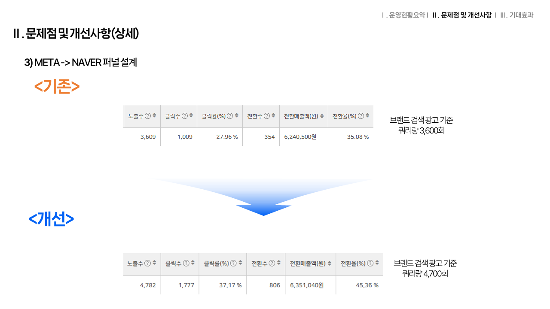This screenshot has width=550, height=309.
Task: Click the 6,351,040원 value in 개선 table
Action: pyautogui.click(x=307, y=285)
